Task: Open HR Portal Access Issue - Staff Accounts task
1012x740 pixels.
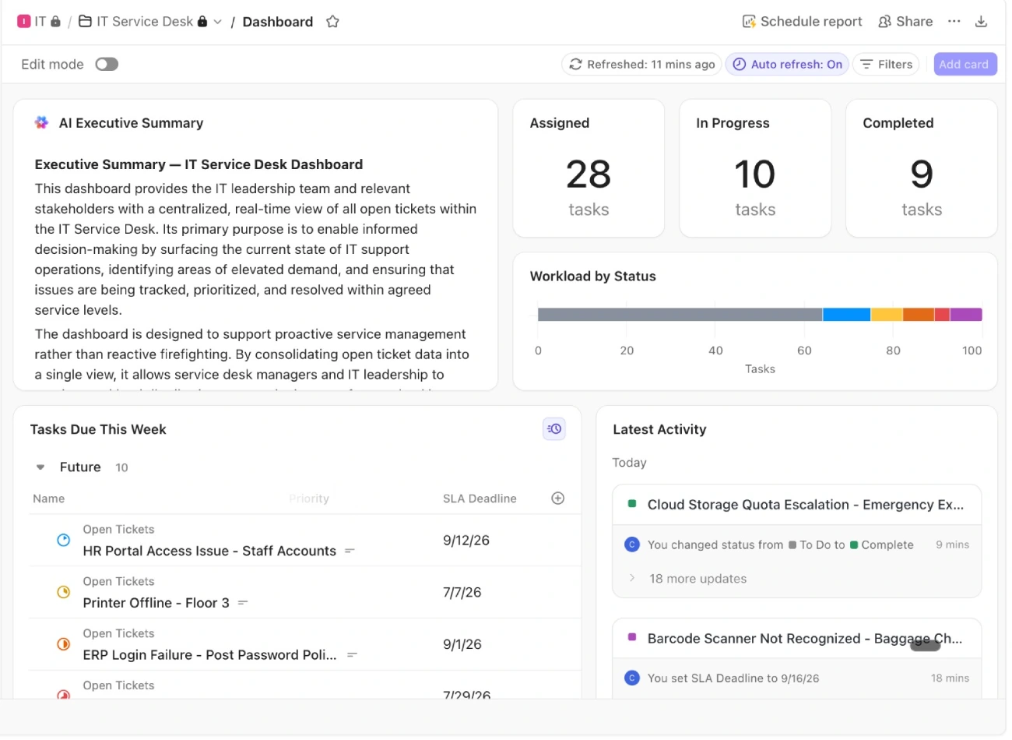Action: [x=209, y=551]
